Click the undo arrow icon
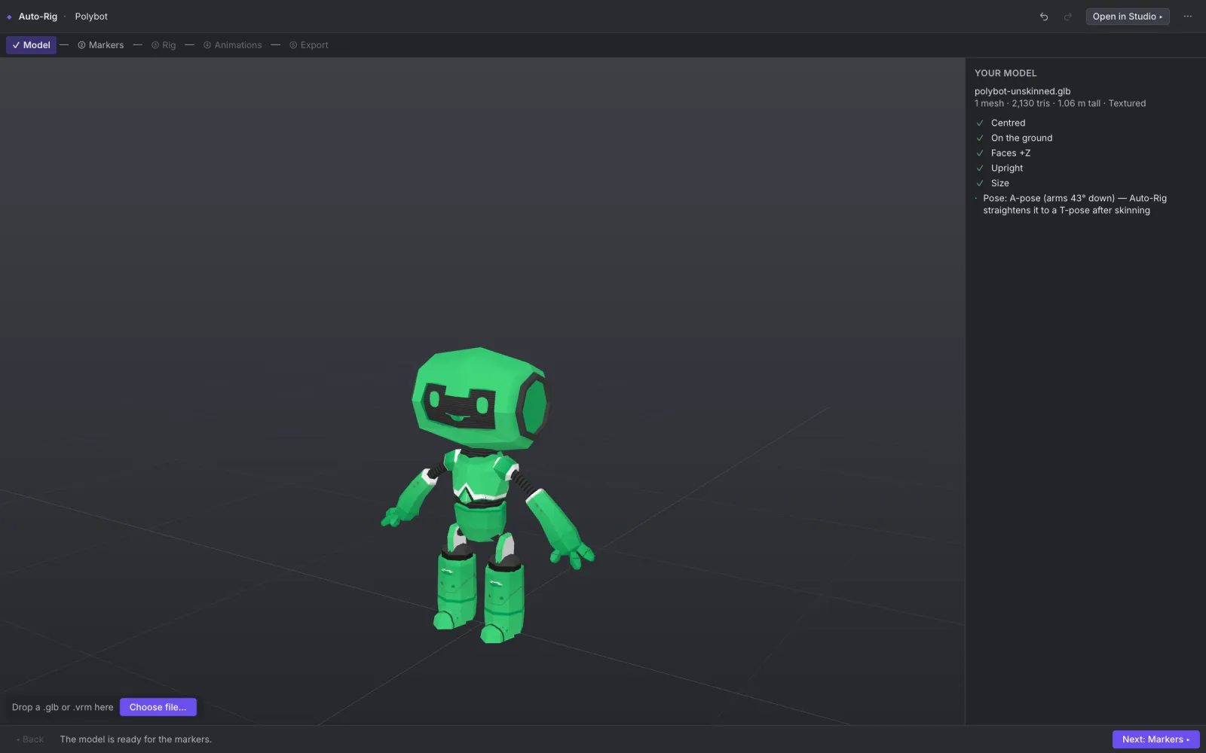The height and width of the screenshot is (753, 1206). pos(1044,17)
